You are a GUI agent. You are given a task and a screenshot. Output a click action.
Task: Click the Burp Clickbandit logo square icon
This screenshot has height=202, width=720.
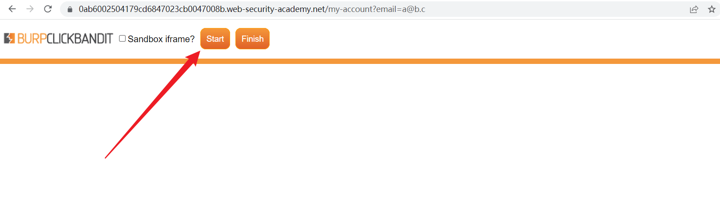[x=9, y=39]
